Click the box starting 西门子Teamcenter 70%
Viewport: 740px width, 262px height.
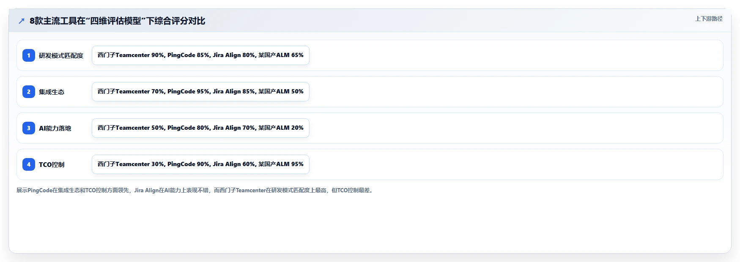tap(200, 92)
